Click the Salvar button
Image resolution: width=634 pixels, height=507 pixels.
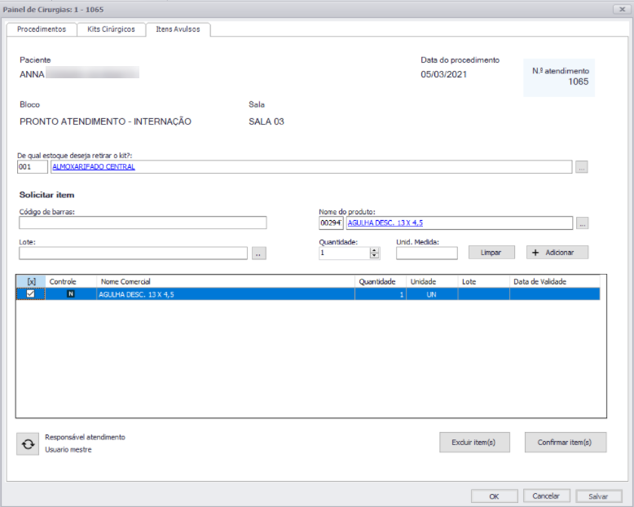(x=598, y=496)
